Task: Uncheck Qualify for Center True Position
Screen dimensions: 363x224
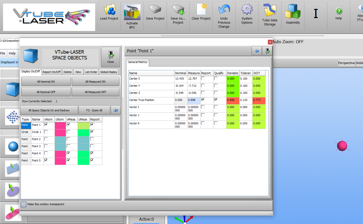Action: pyautogui.click(x=216, y=100)
